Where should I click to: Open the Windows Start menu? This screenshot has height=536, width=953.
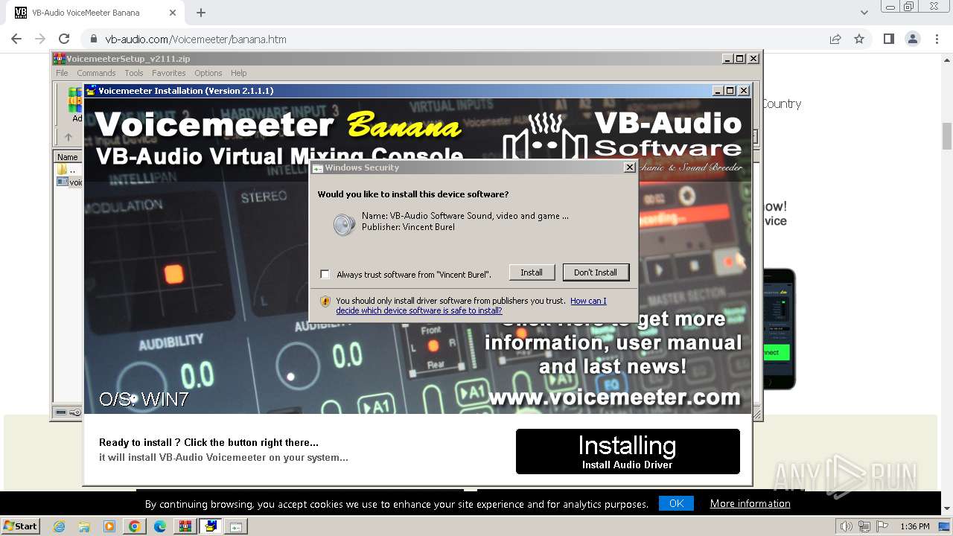[20, 526]
